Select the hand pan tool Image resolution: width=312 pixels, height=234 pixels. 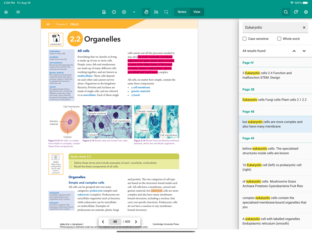point(146,12)
